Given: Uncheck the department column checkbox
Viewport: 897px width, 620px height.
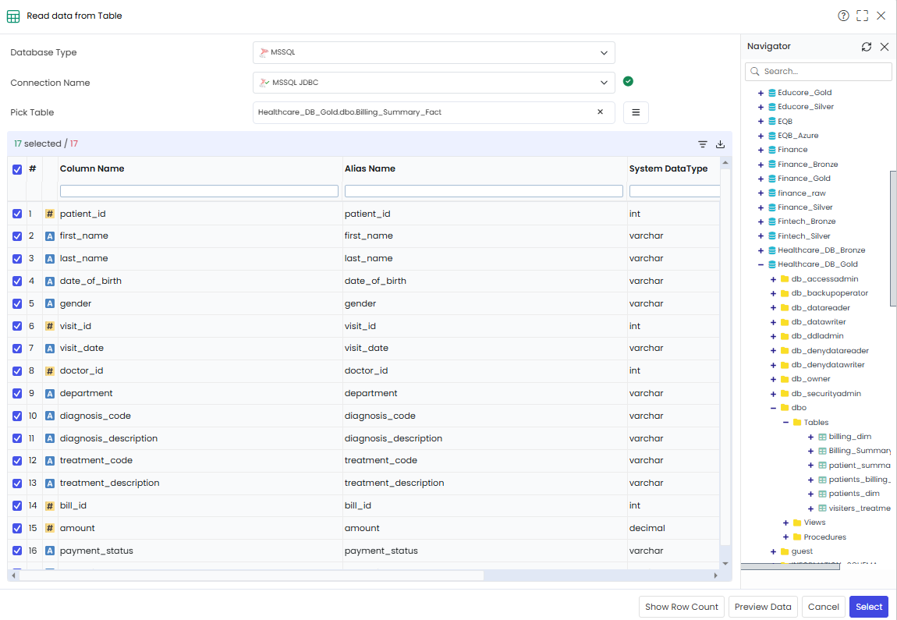Looking at the screenshot, I should 17,394.
